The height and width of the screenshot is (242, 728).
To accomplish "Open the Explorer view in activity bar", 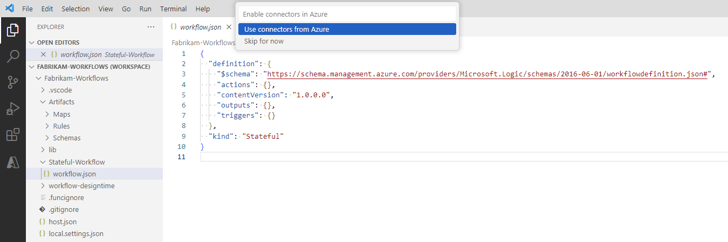I will point(12,30).
